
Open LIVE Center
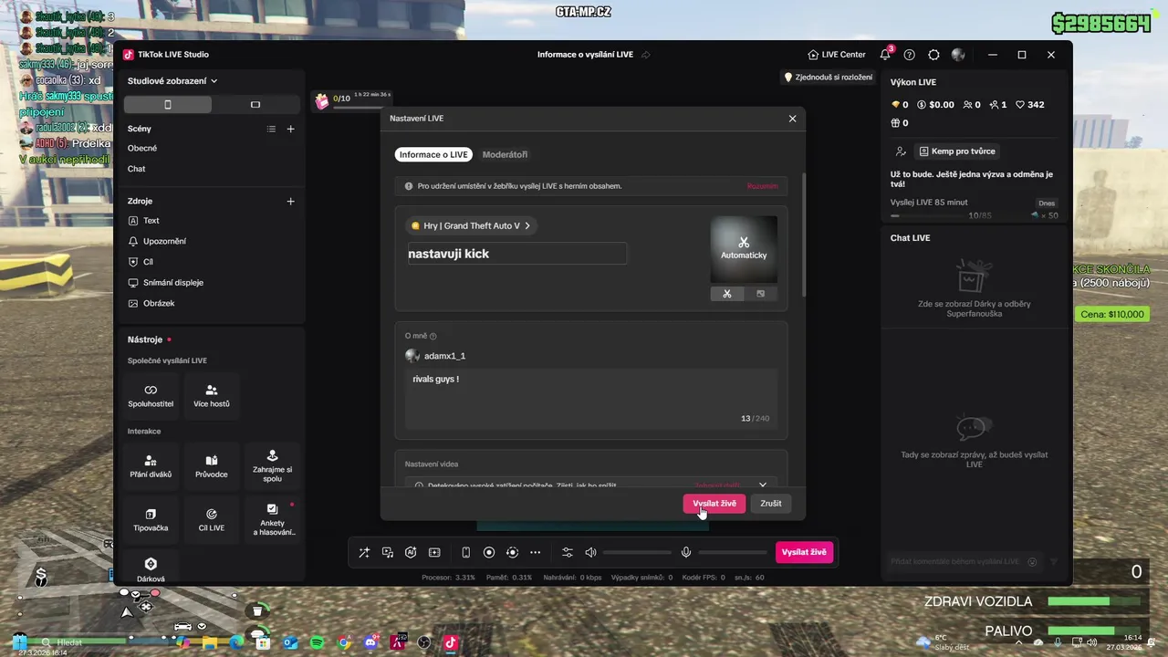point(837,55)
